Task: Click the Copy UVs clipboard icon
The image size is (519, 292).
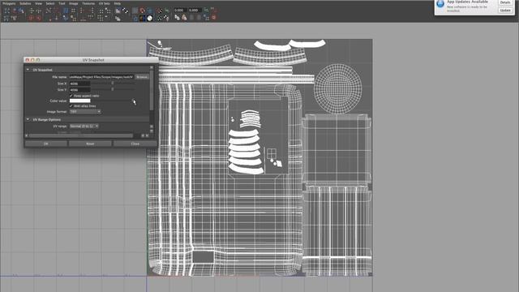Action: [177, 18]
